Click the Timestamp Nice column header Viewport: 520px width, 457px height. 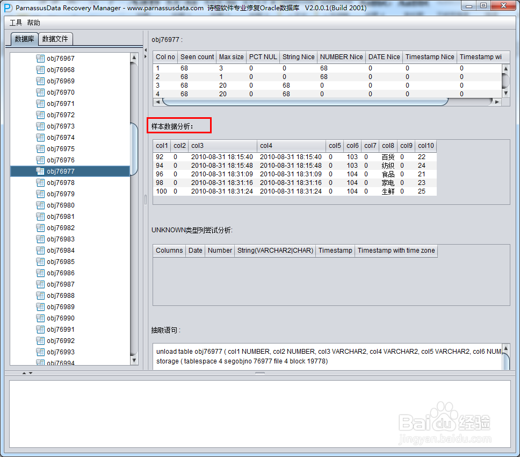click(x=430, y=57)
